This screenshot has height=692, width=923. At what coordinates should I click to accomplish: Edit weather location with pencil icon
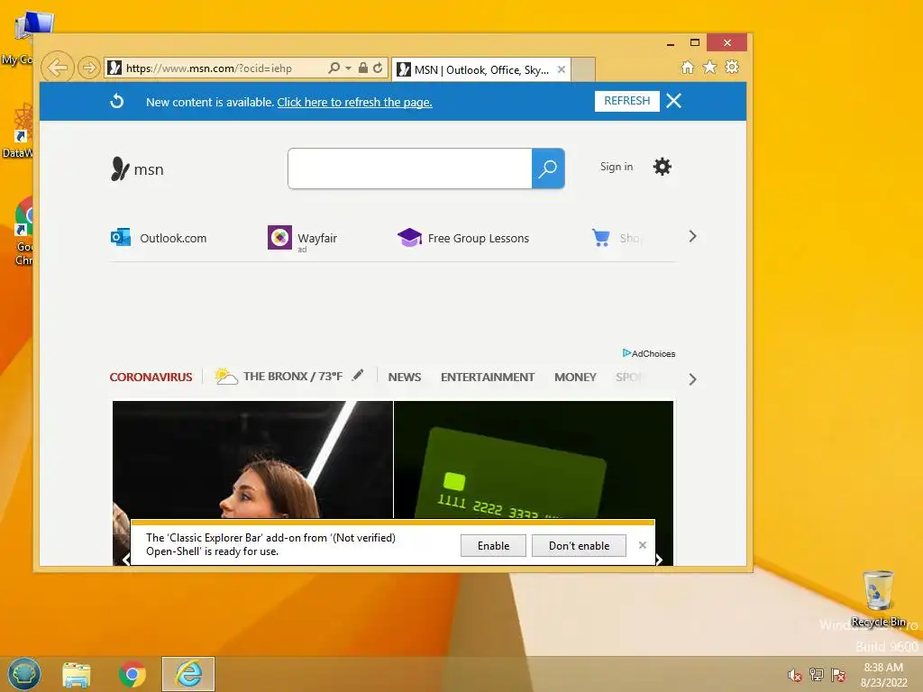[358, 376]
